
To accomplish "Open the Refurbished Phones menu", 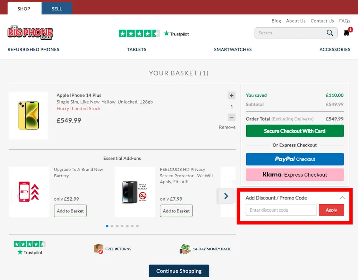I will click(33, 49).
